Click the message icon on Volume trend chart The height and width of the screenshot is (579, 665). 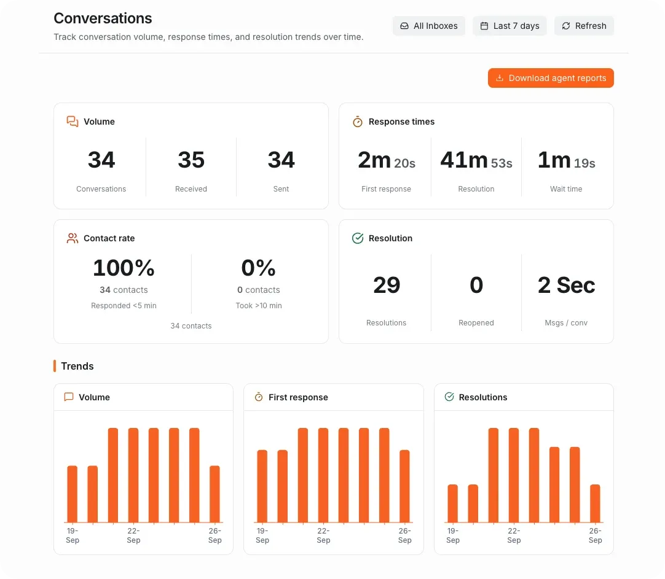(x=69, y=397)
